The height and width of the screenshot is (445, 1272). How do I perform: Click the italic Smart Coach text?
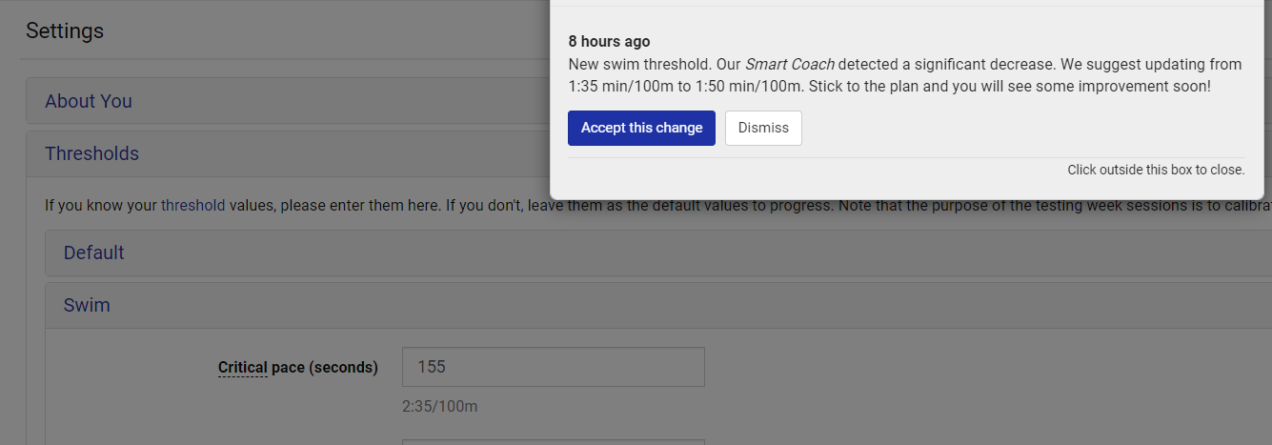pyautogui.click(x=790, y=64)
